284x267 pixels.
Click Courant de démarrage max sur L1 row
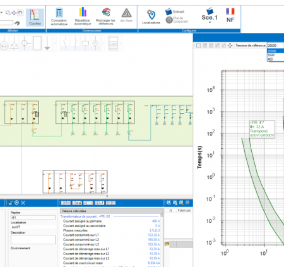click(x=111, y=249)
